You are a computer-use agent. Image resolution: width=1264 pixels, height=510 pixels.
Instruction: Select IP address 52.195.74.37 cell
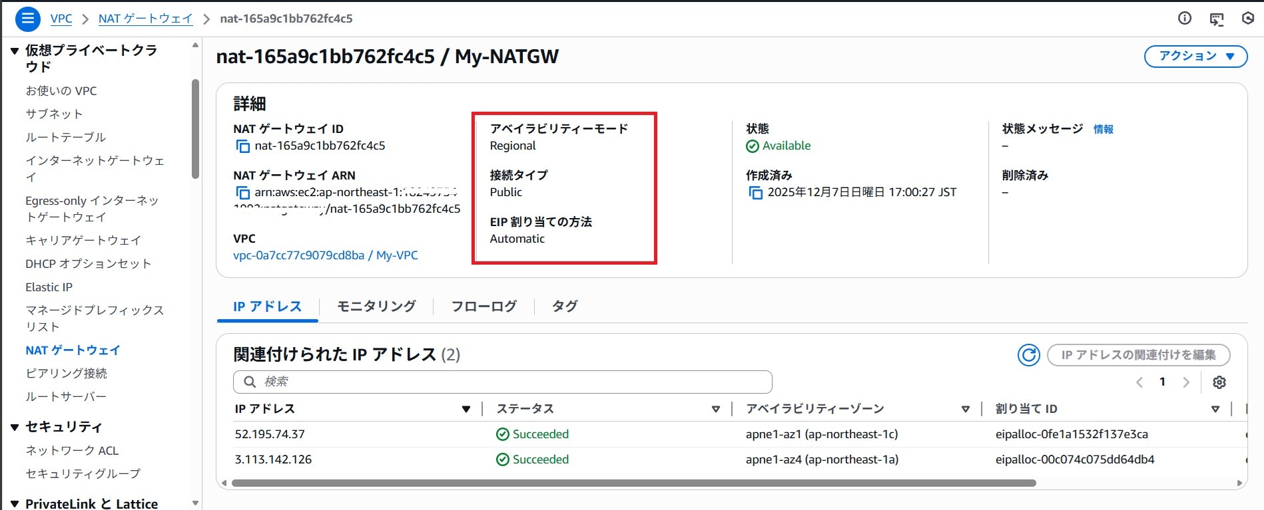point(270,434)
